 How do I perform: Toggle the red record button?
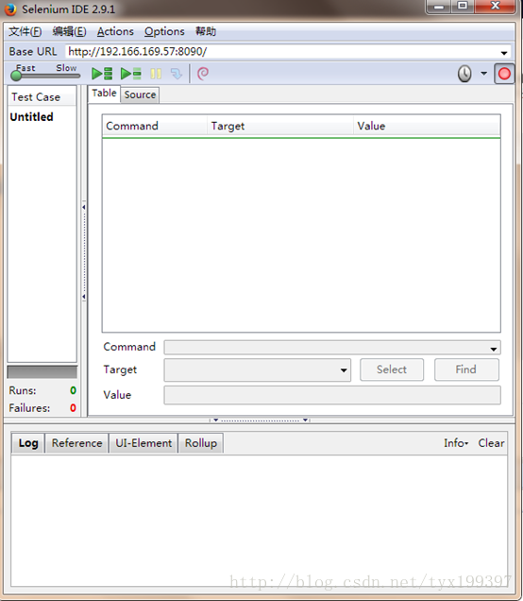(504, 74)
